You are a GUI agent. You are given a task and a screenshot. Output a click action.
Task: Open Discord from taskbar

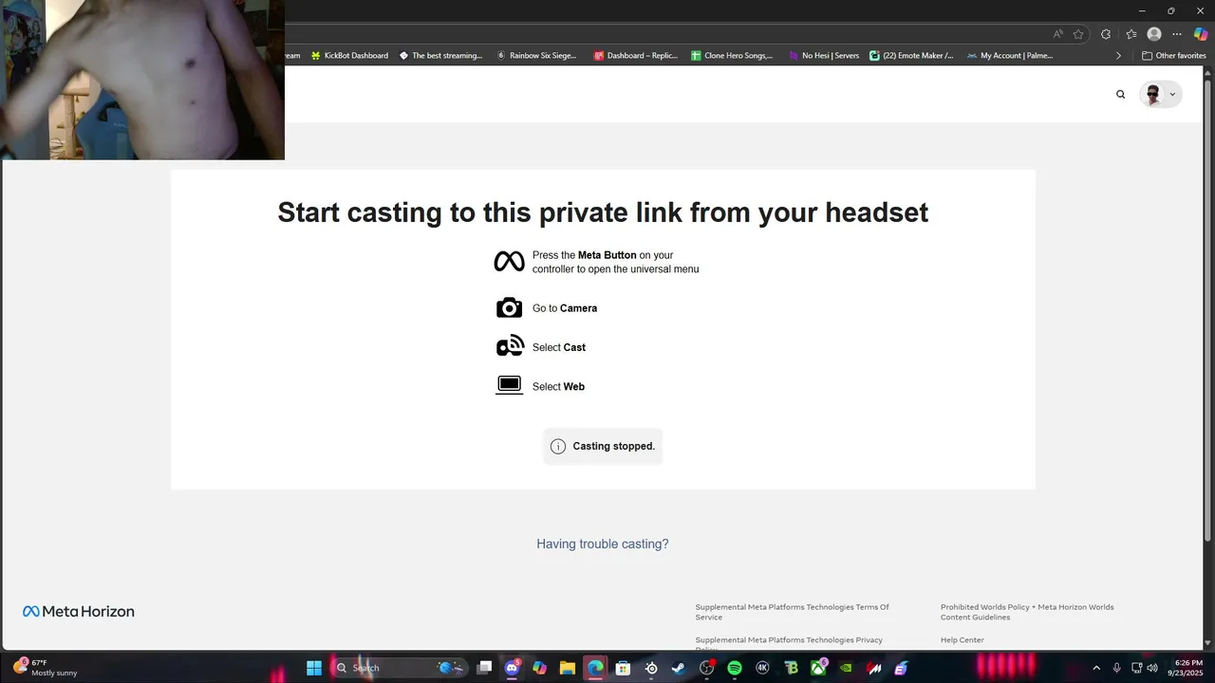[x=513, y=668]
